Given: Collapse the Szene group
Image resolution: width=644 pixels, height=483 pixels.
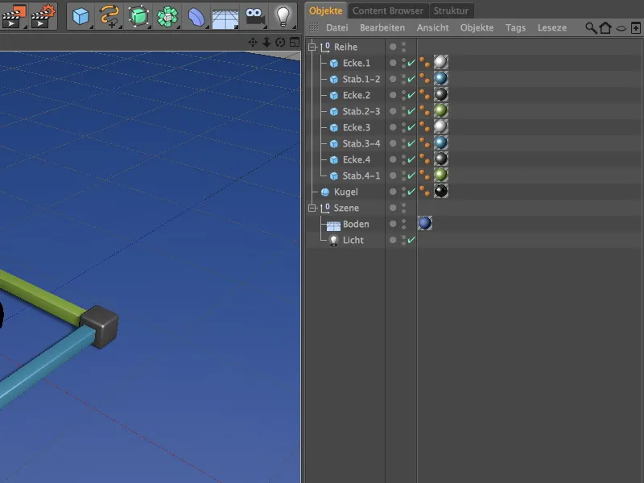Looking at the screenshot, I should (312, 208).
